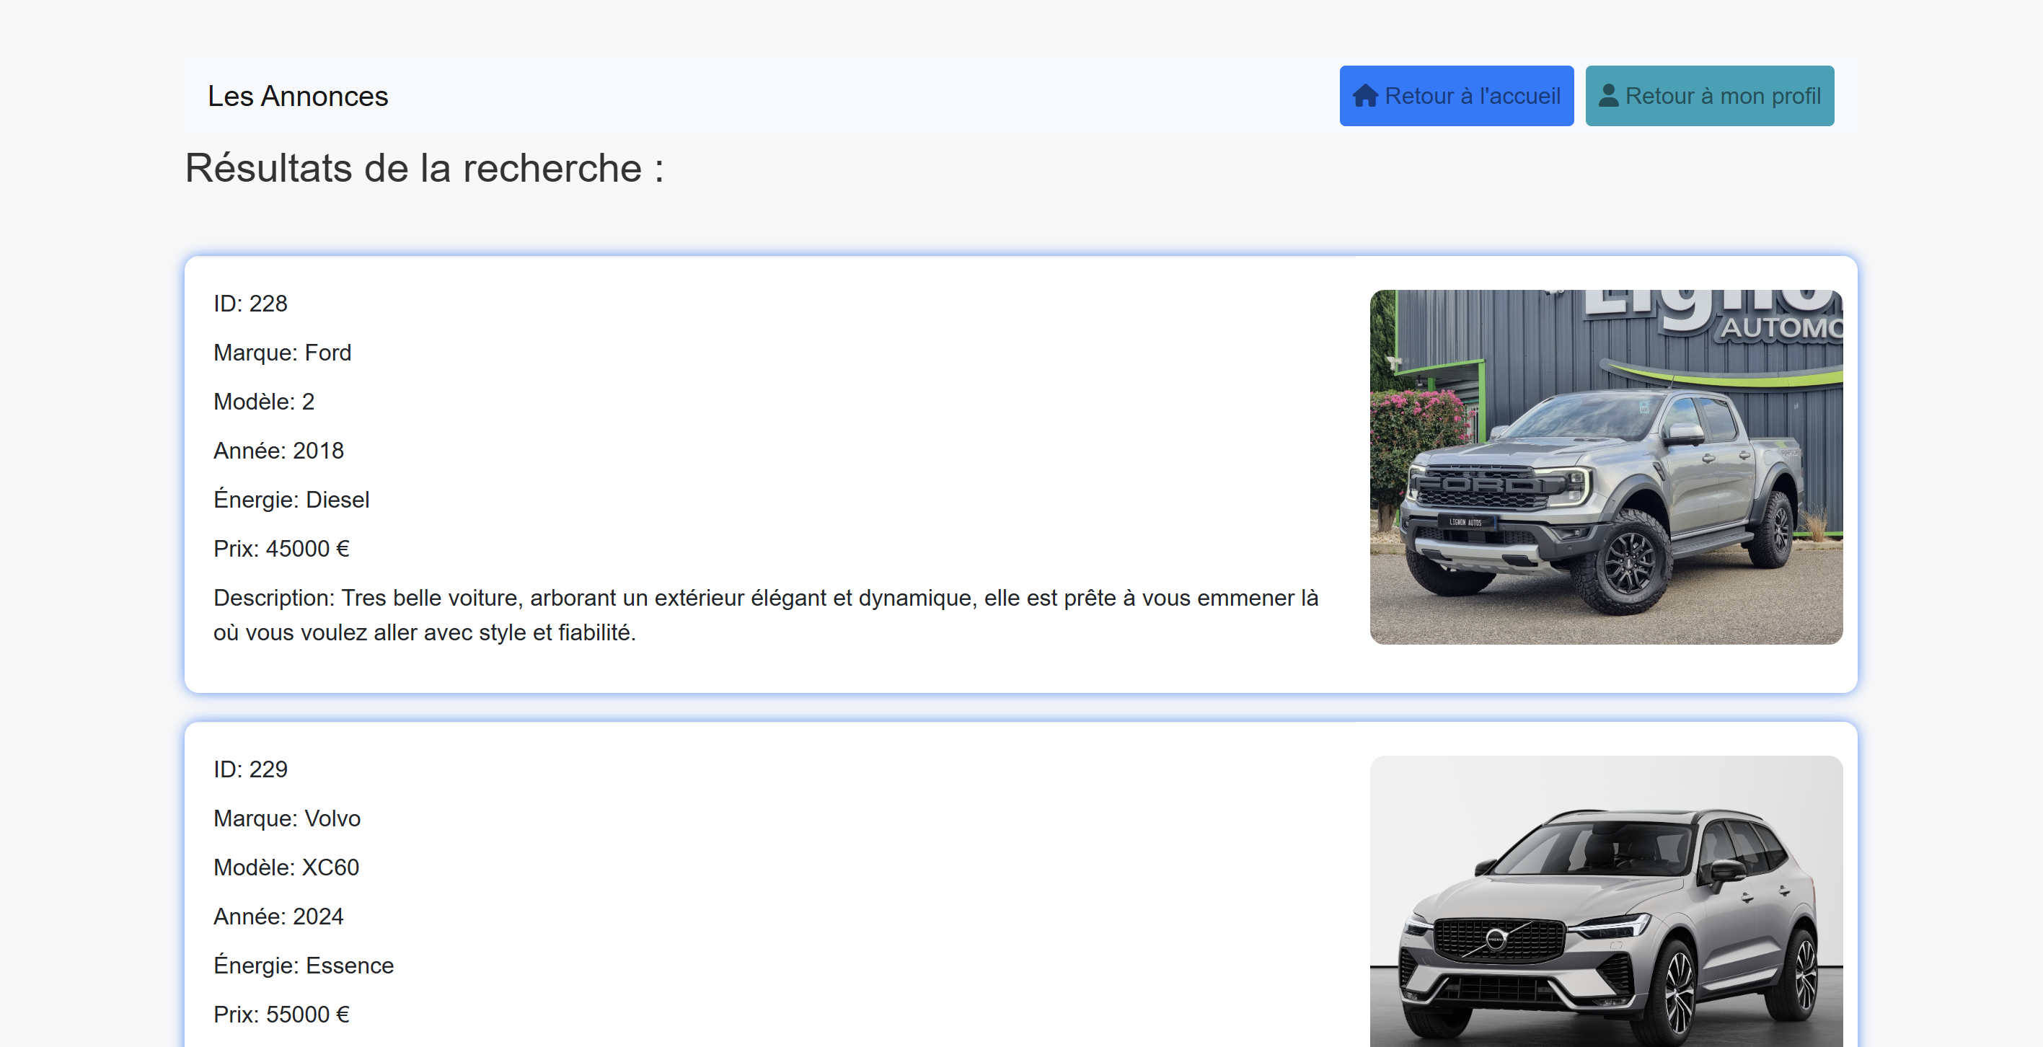Click Retour à l'accueil button
This screenshot has width=2043, height=1047.
point(1456,96)
